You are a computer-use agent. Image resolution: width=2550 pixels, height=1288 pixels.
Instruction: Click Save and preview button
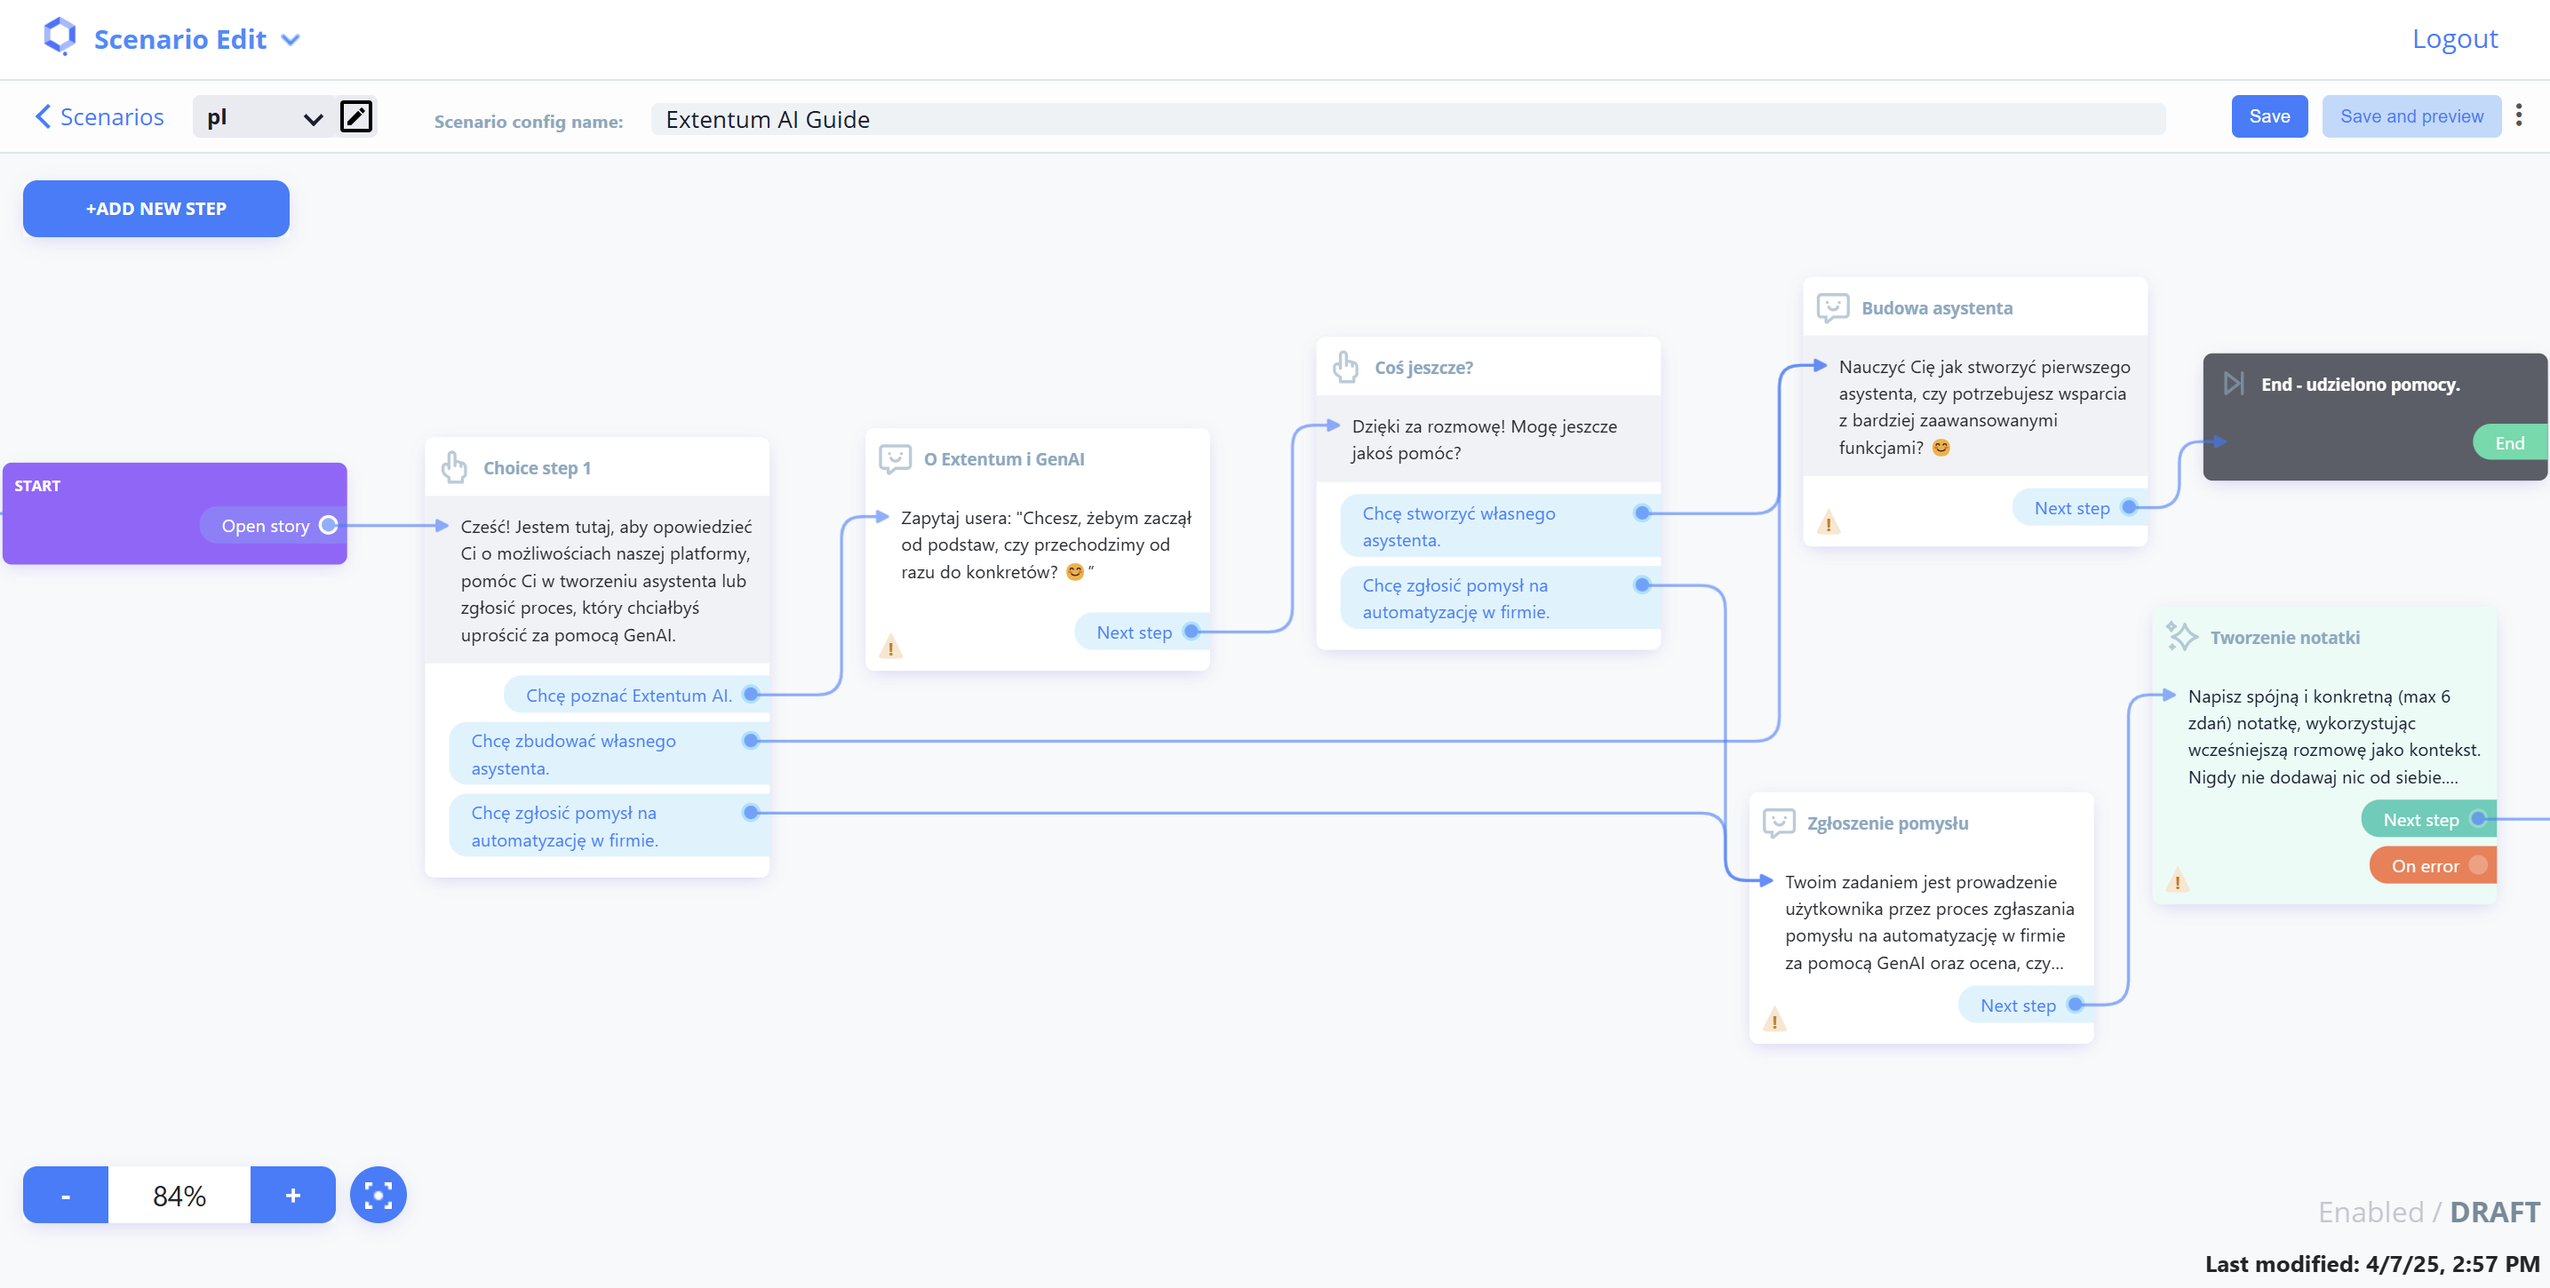click(2411, 117)
